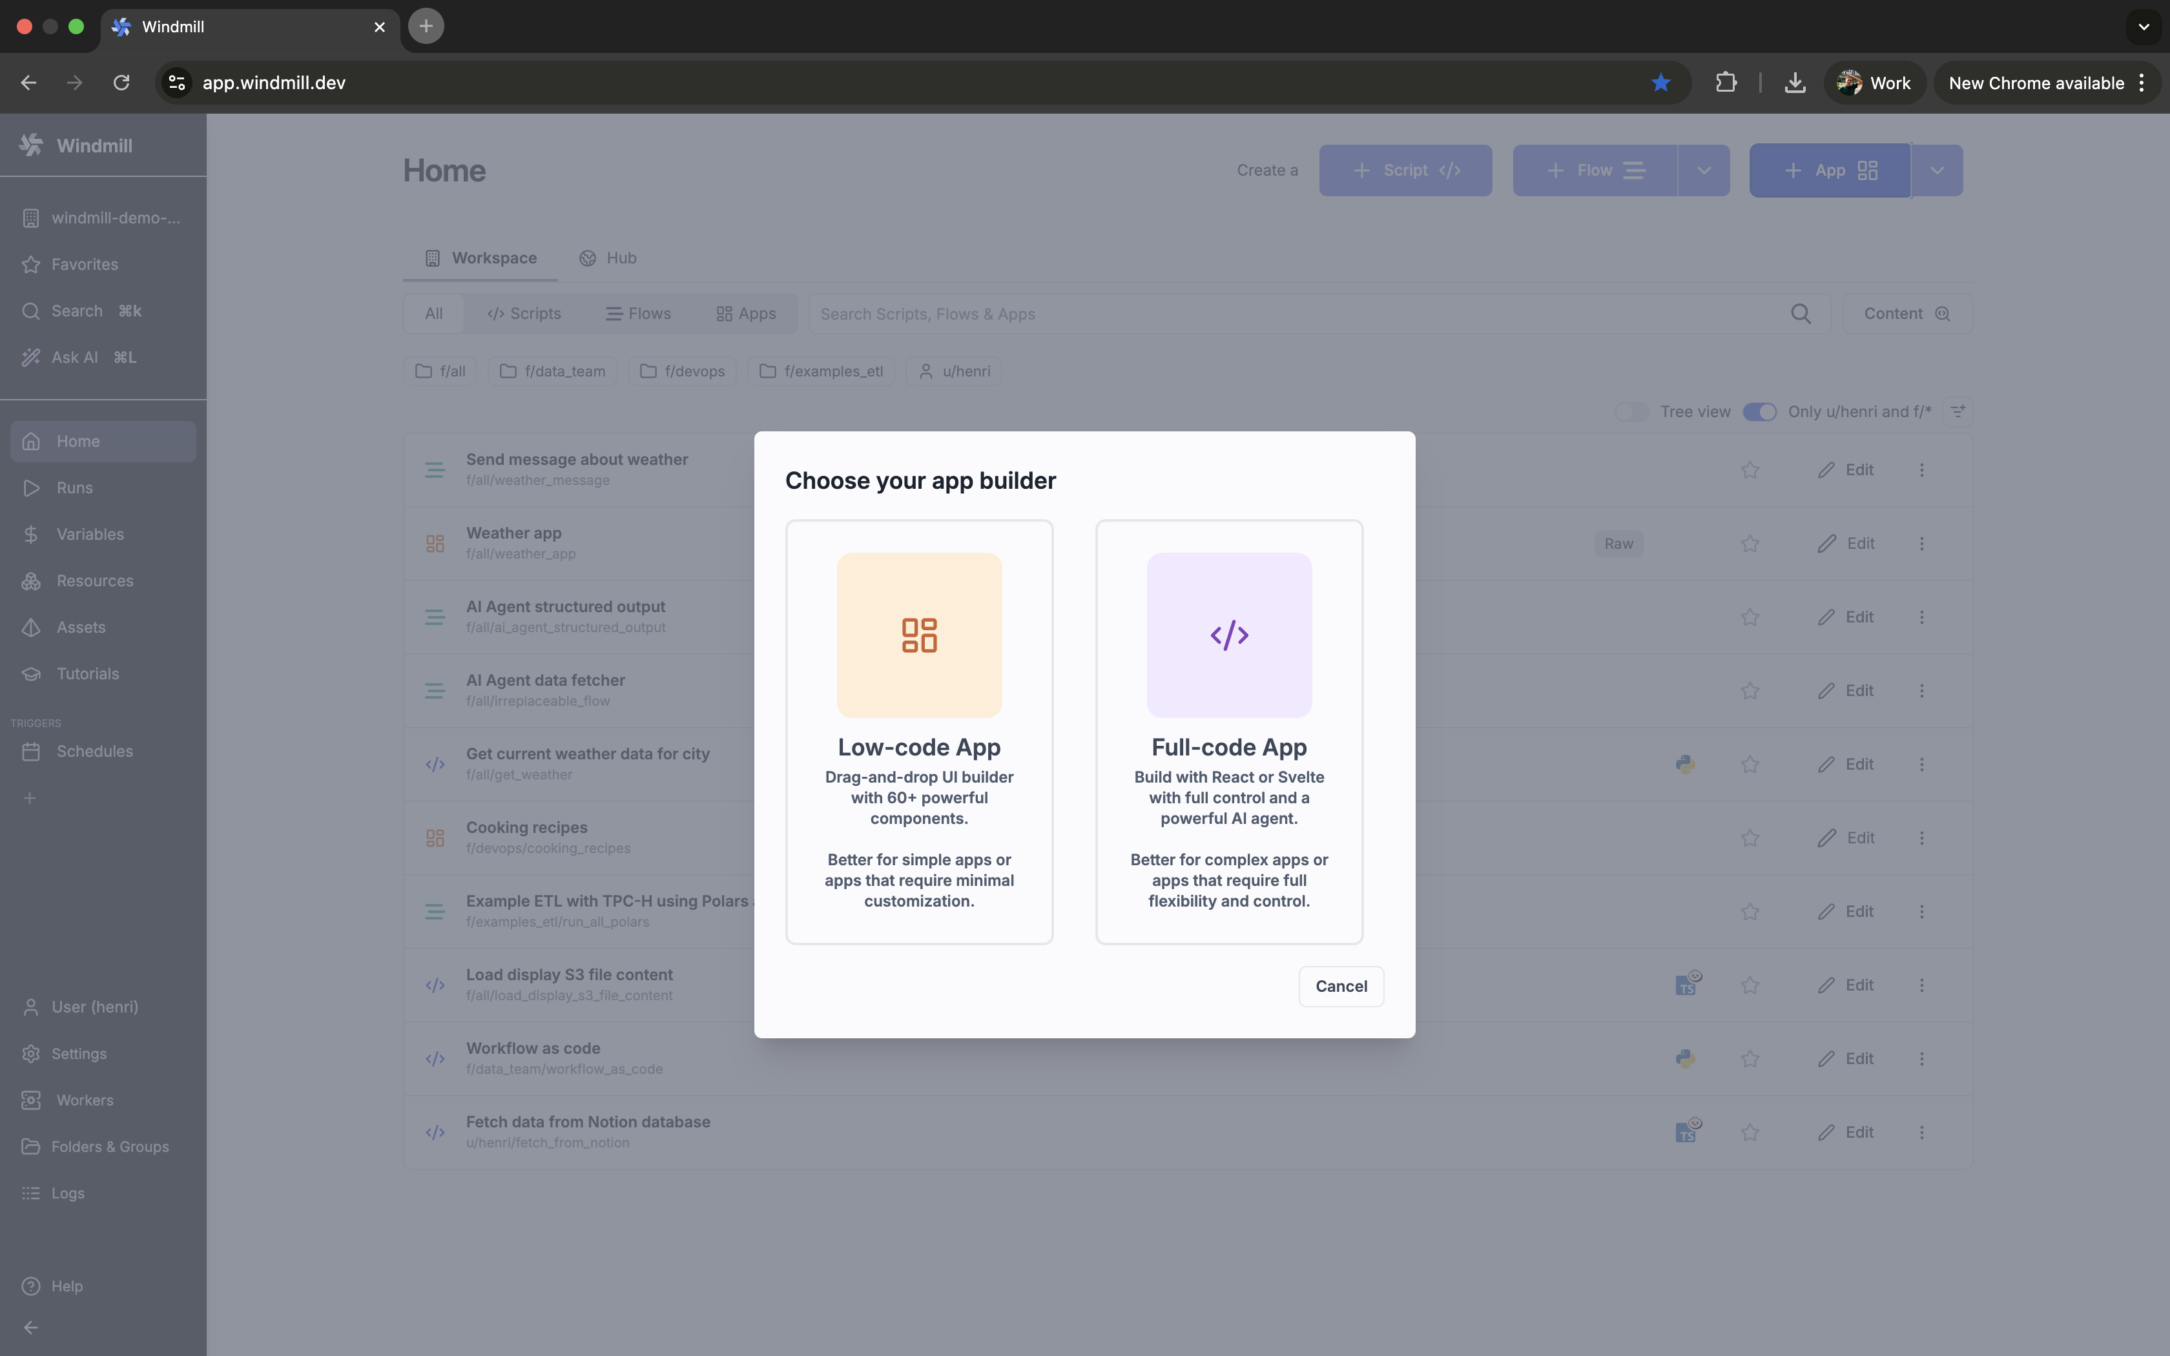Expand the App button dropdown chevron
Viewport: 2170px width, 1356px height.
point(1936,169)
